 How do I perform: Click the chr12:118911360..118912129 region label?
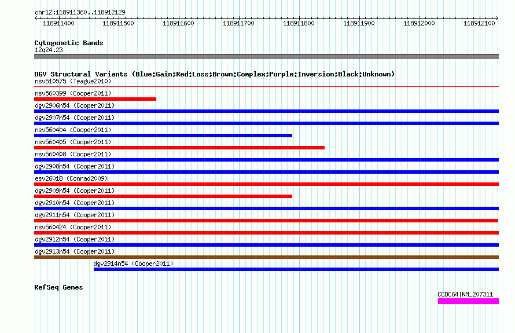(80, 12)
